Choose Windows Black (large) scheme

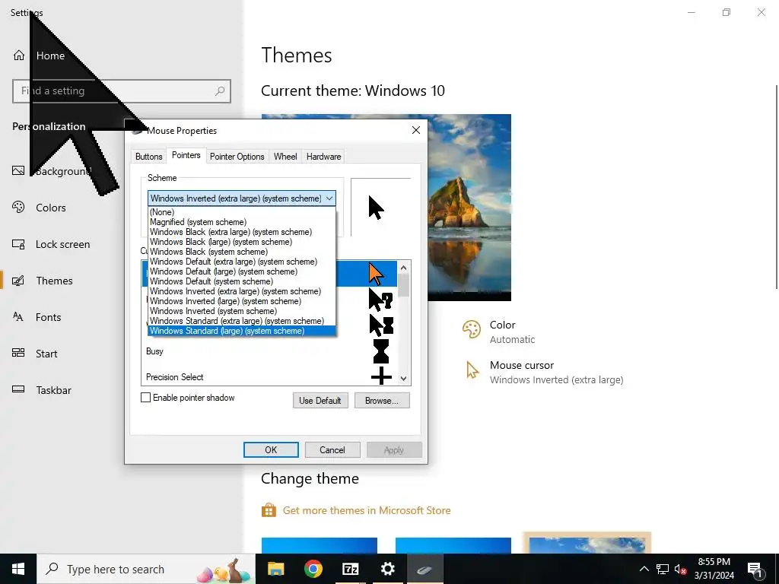pyautogui.click(x=242, y=242)
